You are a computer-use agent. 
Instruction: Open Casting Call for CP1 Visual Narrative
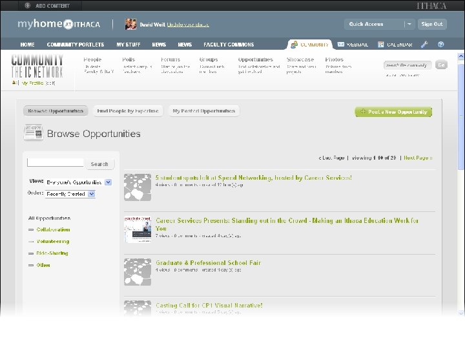tap(209, 305)
